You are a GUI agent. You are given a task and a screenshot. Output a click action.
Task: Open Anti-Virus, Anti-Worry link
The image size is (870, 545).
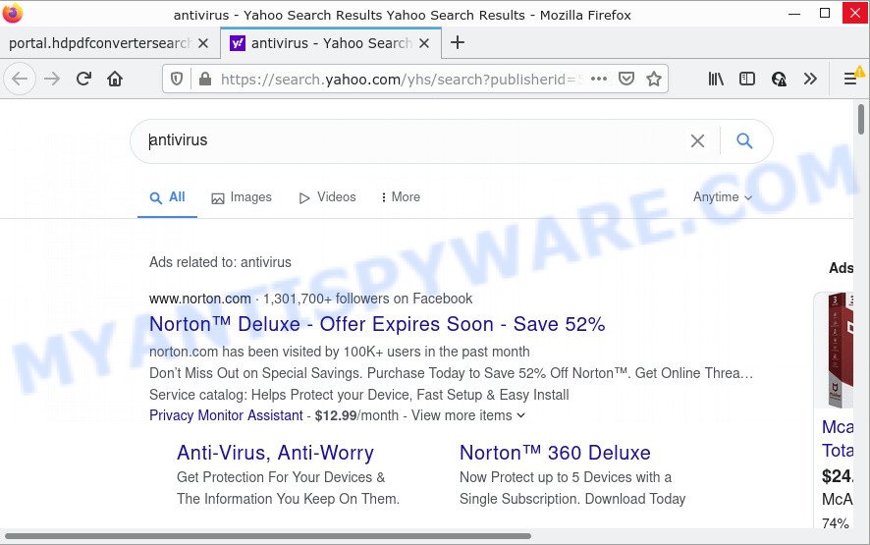(275, 453)
